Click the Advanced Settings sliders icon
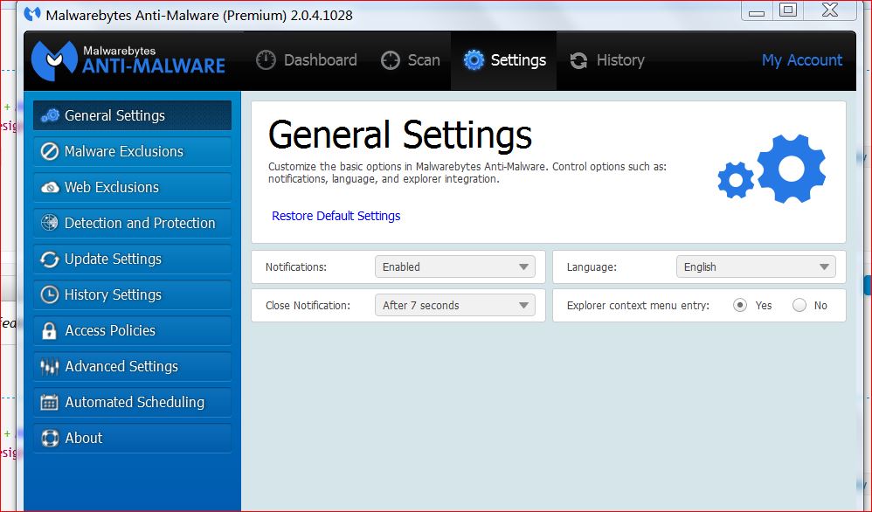The width and height of the screenshot is (872, 512). pyautogui.click(x=50, y=366)
